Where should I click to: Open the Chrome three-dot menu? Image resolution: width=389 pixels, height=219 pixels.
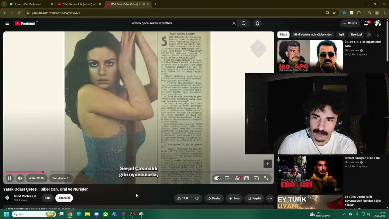(x=384, y=13)
